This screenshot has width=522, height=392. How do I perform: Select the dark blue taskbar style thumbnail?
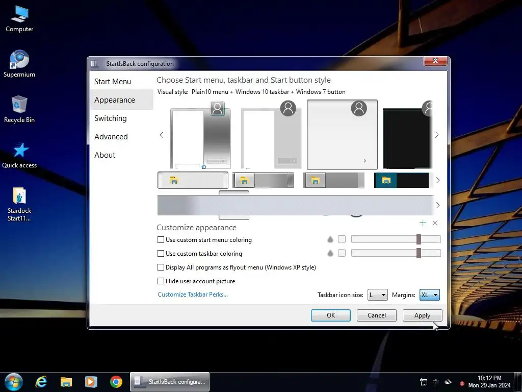(x=402, y=180)
